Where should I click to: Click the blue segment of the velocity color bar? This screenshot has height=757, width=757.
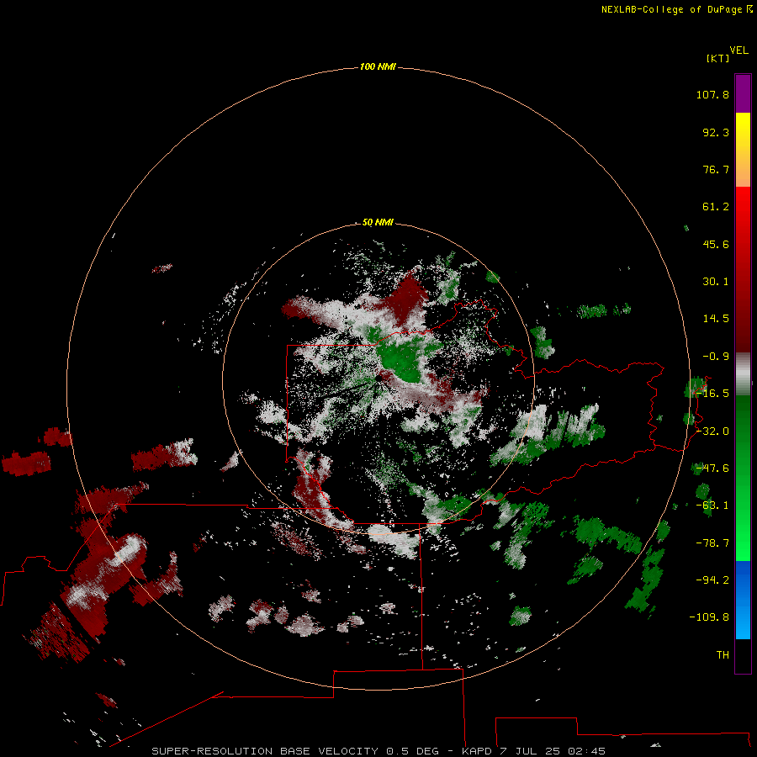point(743,600)
